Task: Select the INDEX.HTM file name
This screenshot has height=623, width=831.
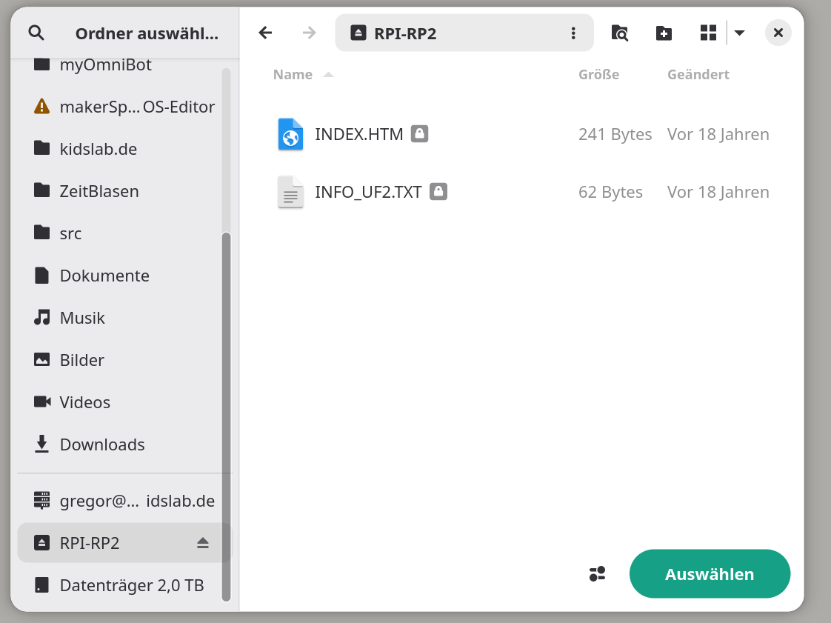Action: [358, 134]
